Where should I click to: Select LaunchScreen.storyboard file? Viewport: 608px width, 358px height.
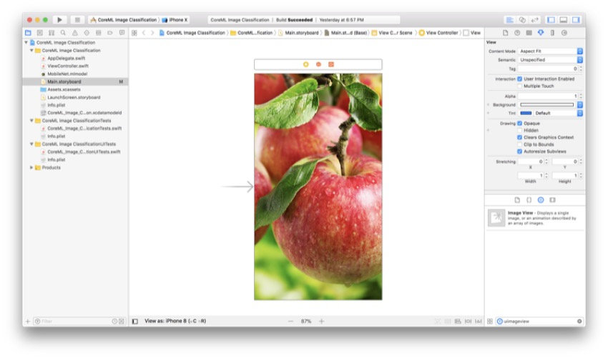(x=74, y=97)
